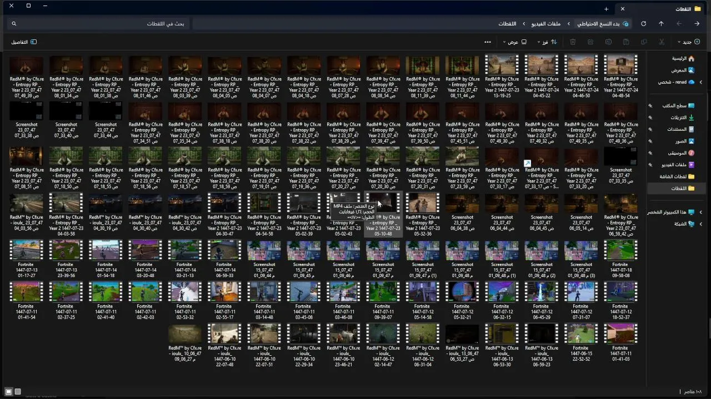Screen dimensions: 711x399
Task: Expand the renad - شخصي OneDrive node
Action: point(700,82)
